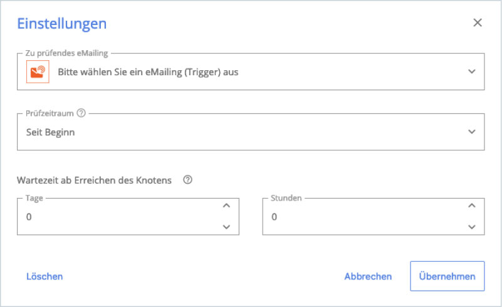Click the Abbrechen button
Screen dimensions: 502x307
click(368, 276)
